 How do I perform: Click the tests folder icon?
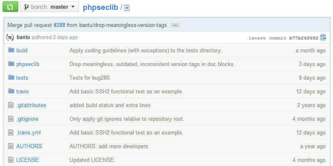coord(11,78)
